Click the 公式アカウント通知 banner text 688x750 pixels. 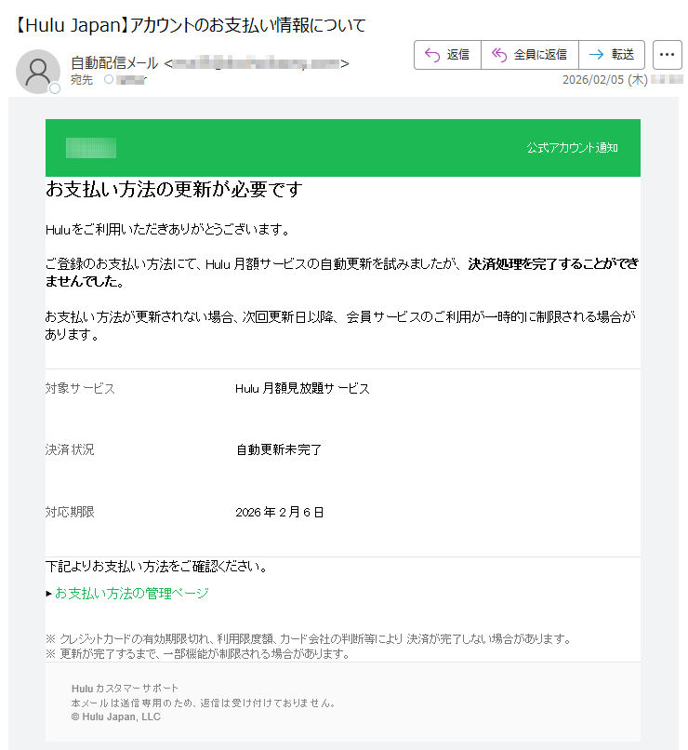[x=572, y=148]
